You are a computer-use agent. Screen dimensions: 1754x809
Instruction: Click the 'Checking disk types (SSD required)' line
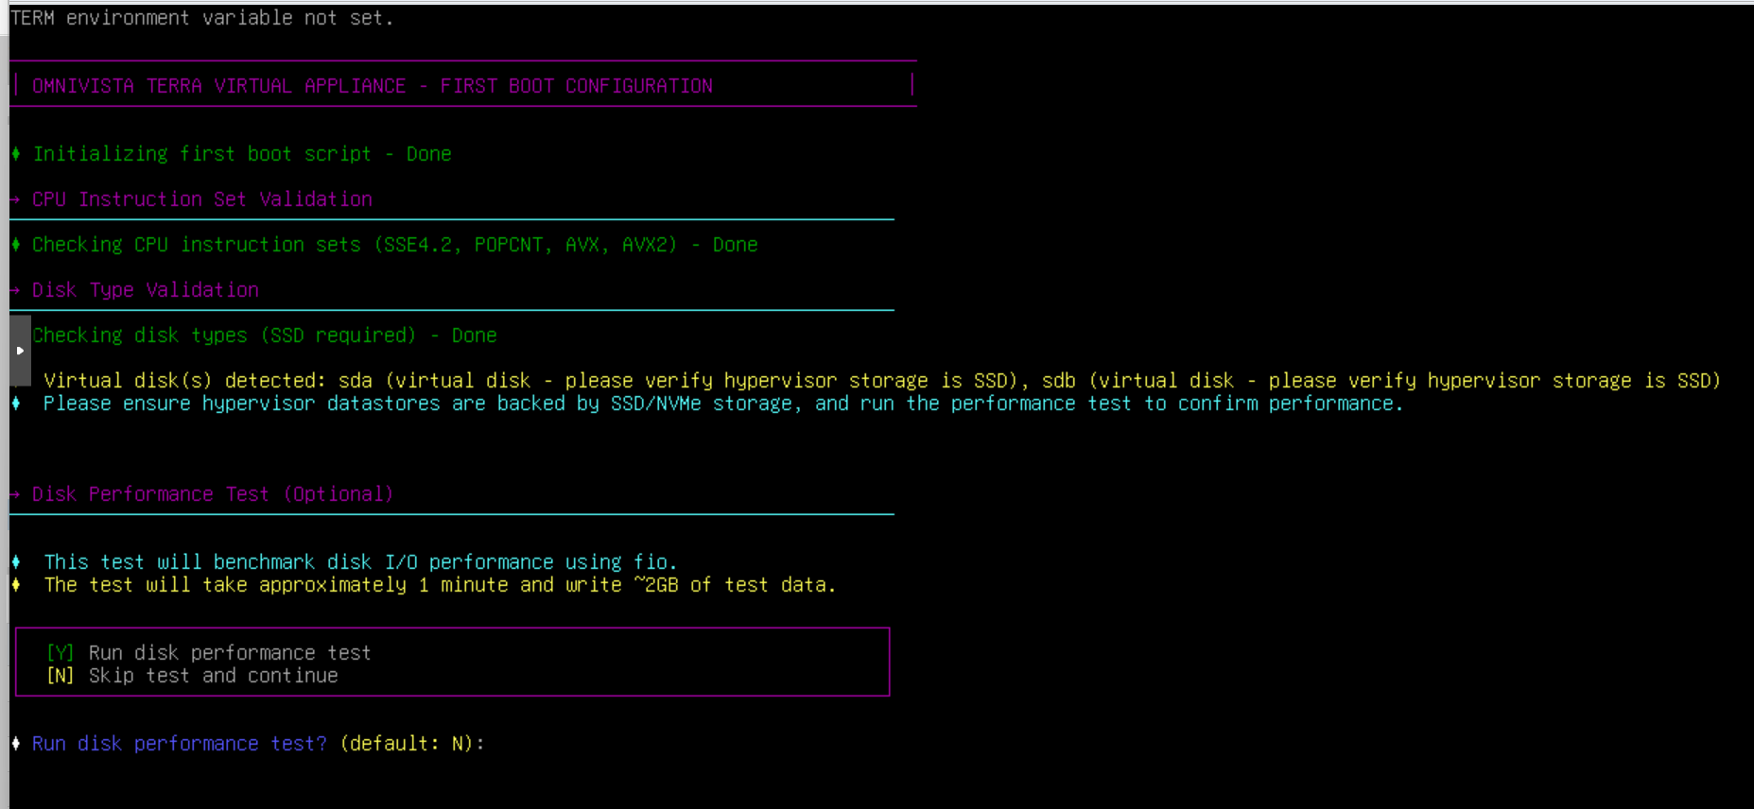[x=265, y=336]
